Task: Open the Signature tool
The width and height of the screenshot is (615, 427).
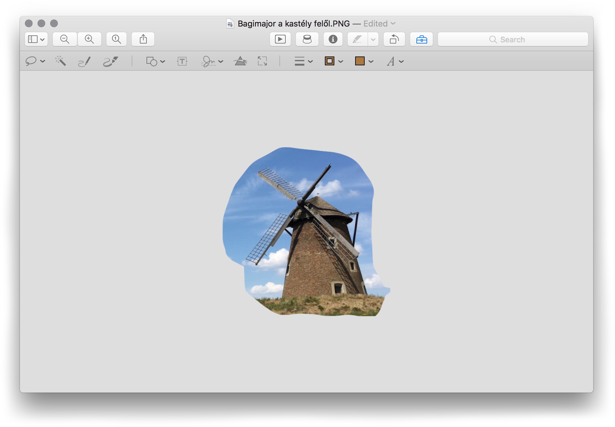Action: tap(208, 61)
